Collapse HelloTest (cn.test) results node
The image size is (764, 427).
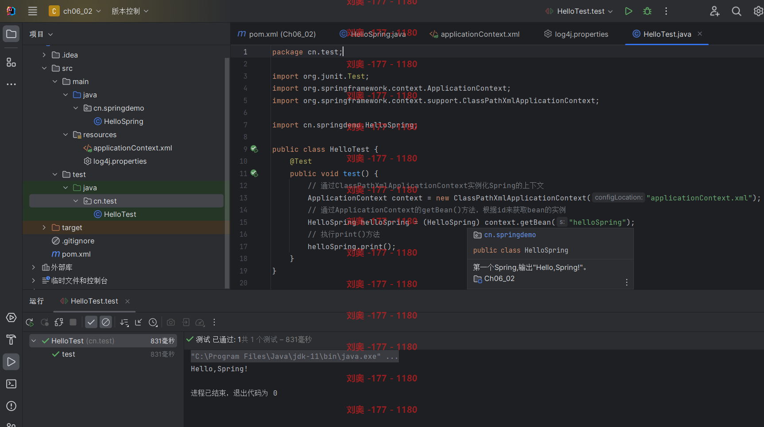point(34,341)
